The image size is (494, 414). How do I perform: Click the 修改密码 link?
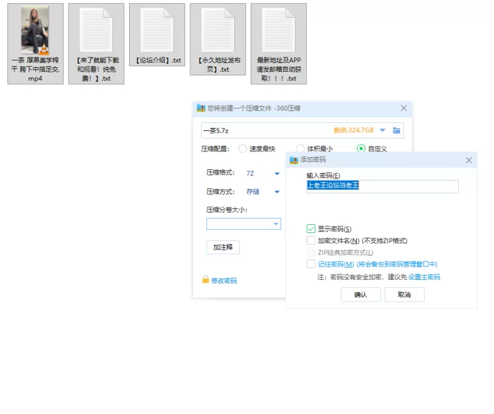(x=224, y=281)
